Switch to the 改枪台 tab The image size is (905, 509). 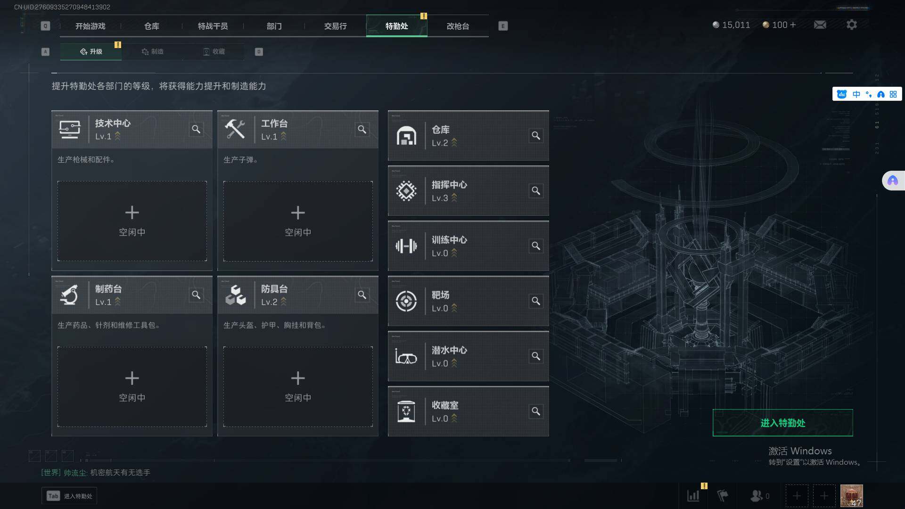pos(458,26)
